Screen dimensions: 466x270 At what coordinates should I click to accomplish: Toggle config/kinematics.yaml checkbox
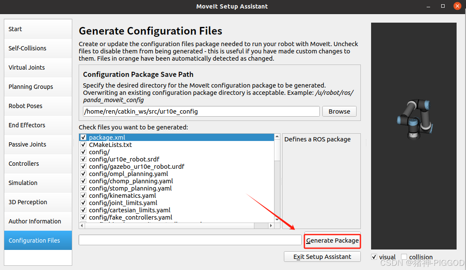point(83,195)
